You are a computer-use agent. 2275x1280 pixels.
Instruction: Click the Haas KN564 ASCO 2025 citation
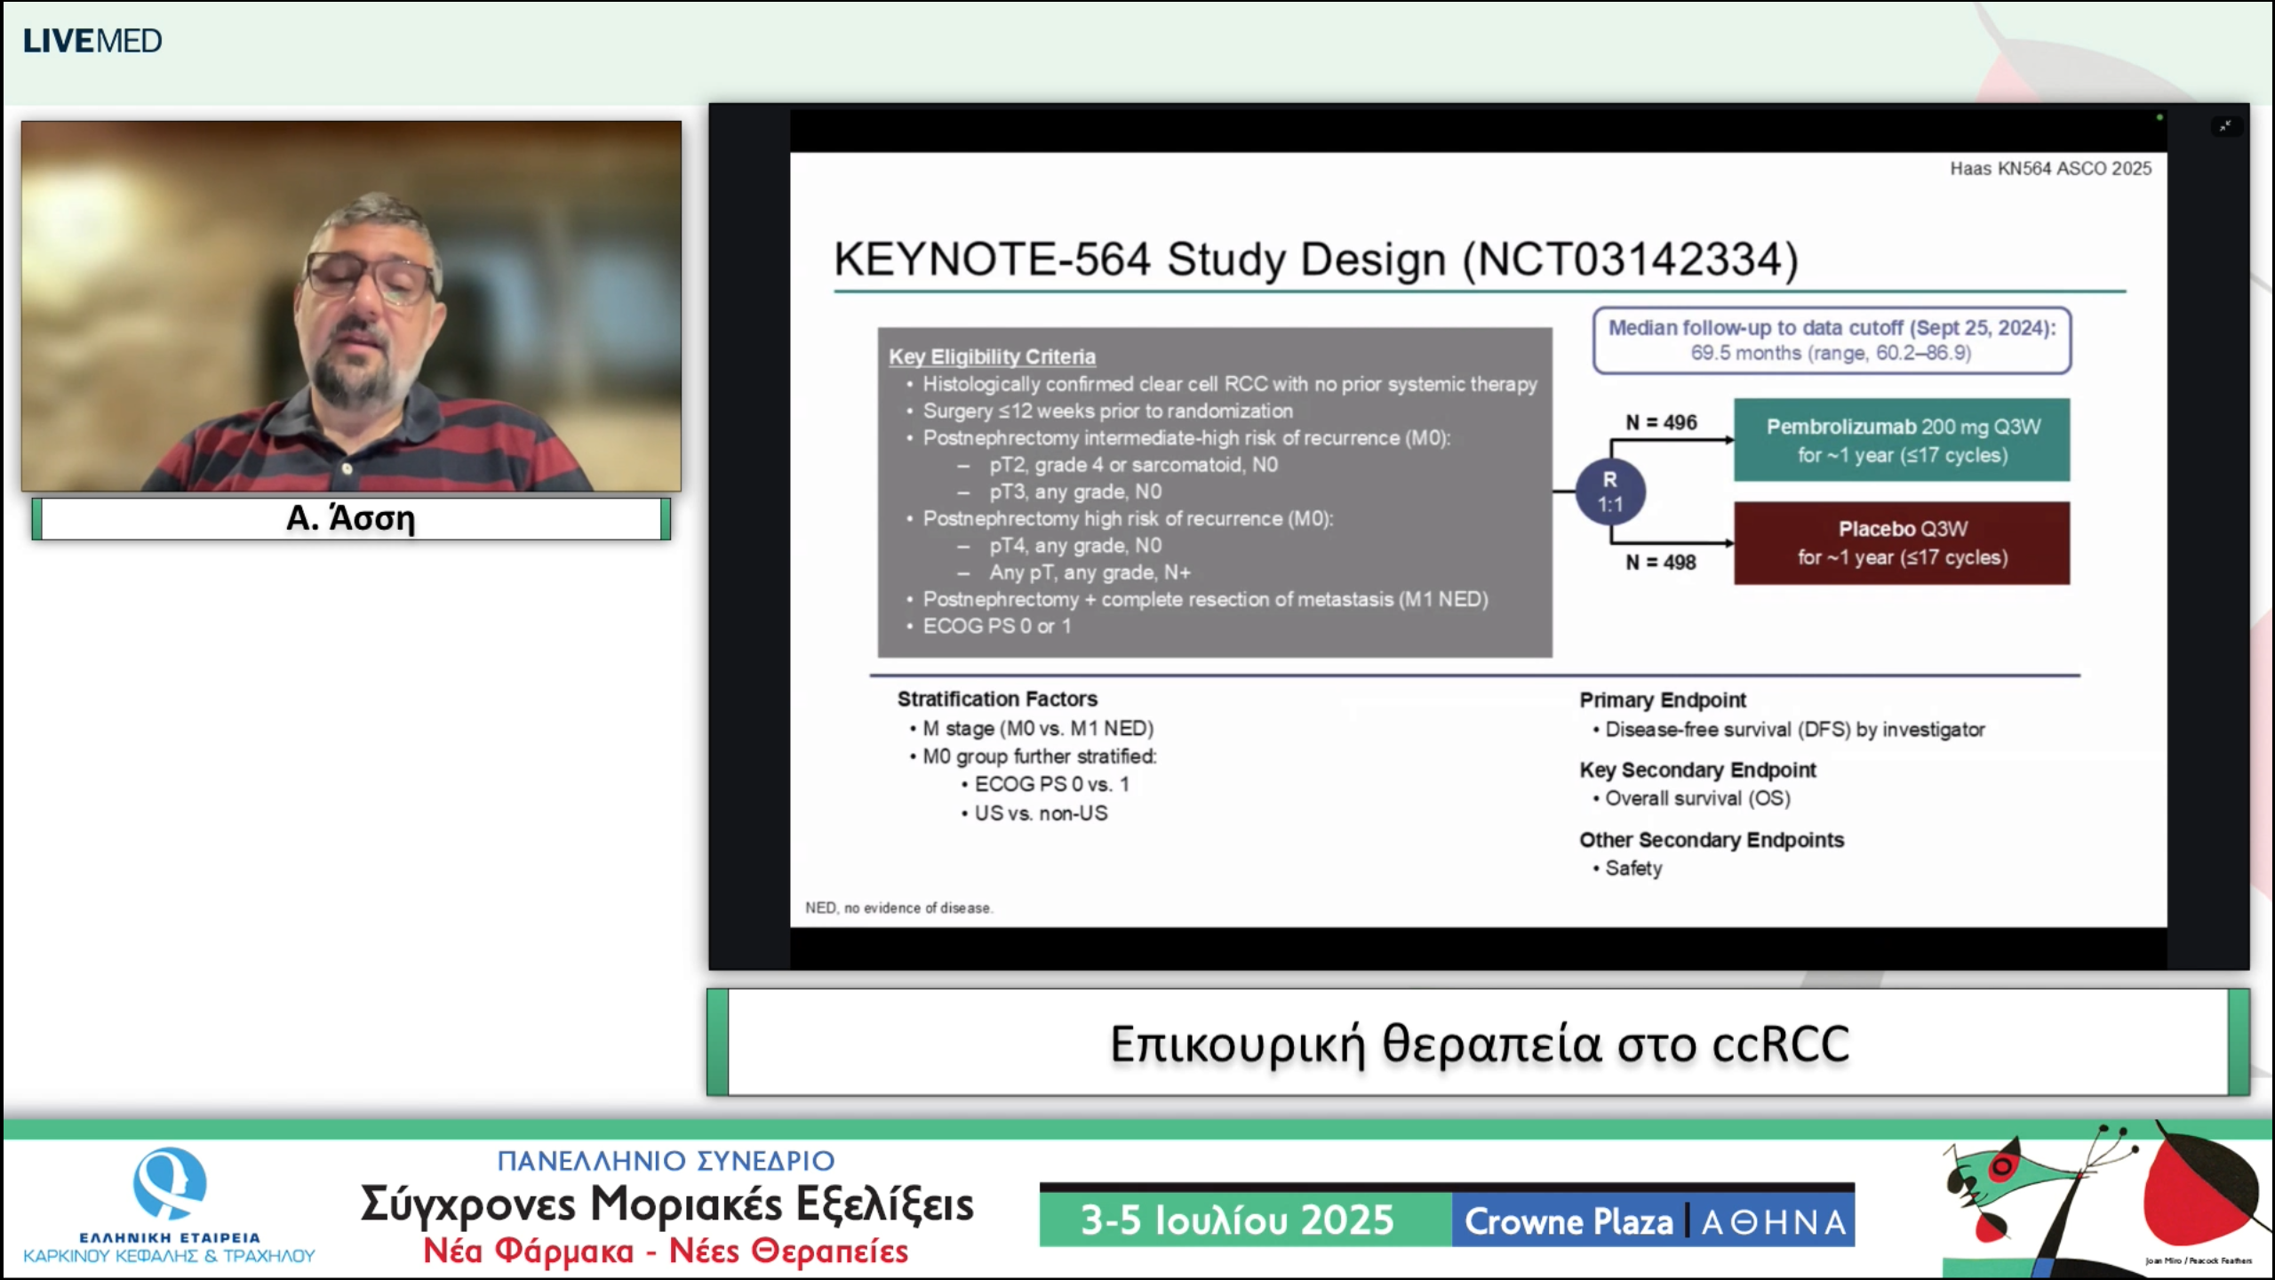click(x=2050, y=169)
